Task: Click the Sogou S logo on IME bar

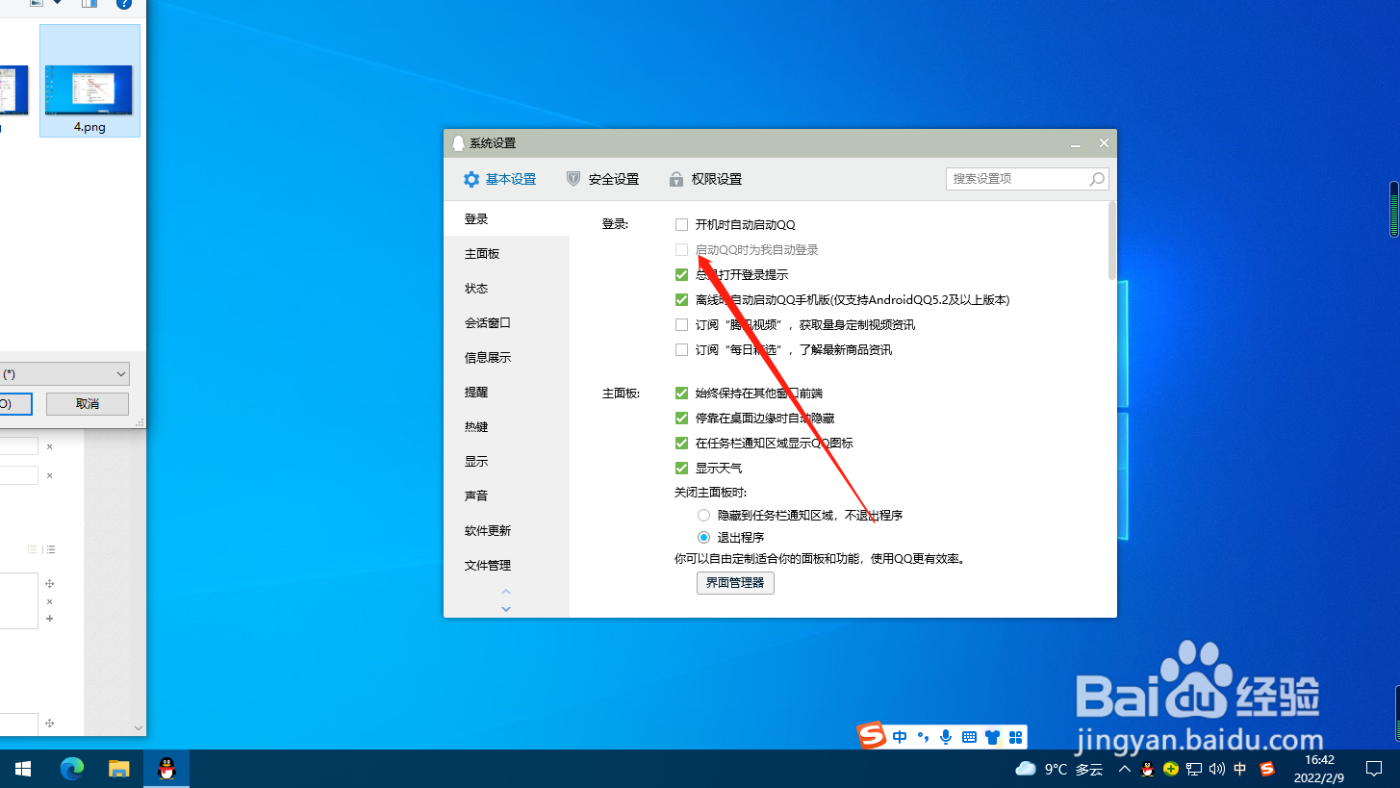Action: (872, 737)
